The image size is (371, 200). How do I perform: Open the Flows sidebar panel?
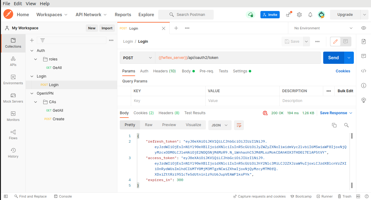click(x=13, y=135)
